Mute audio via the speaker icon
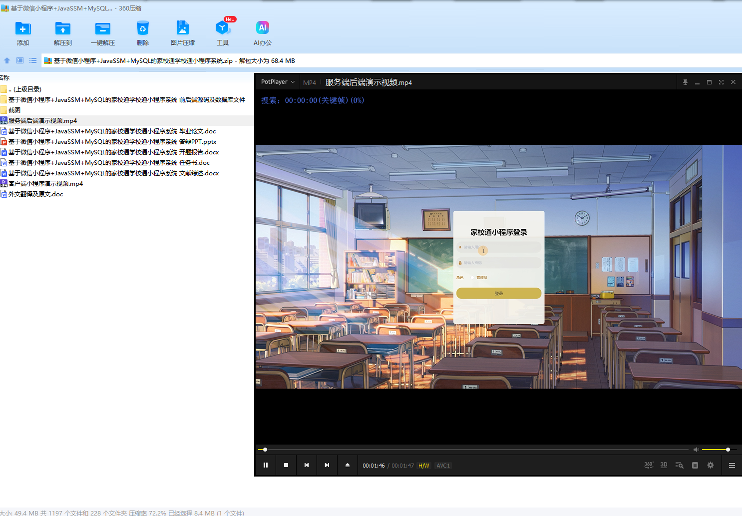The image size is (742, 516). [696, 450]
